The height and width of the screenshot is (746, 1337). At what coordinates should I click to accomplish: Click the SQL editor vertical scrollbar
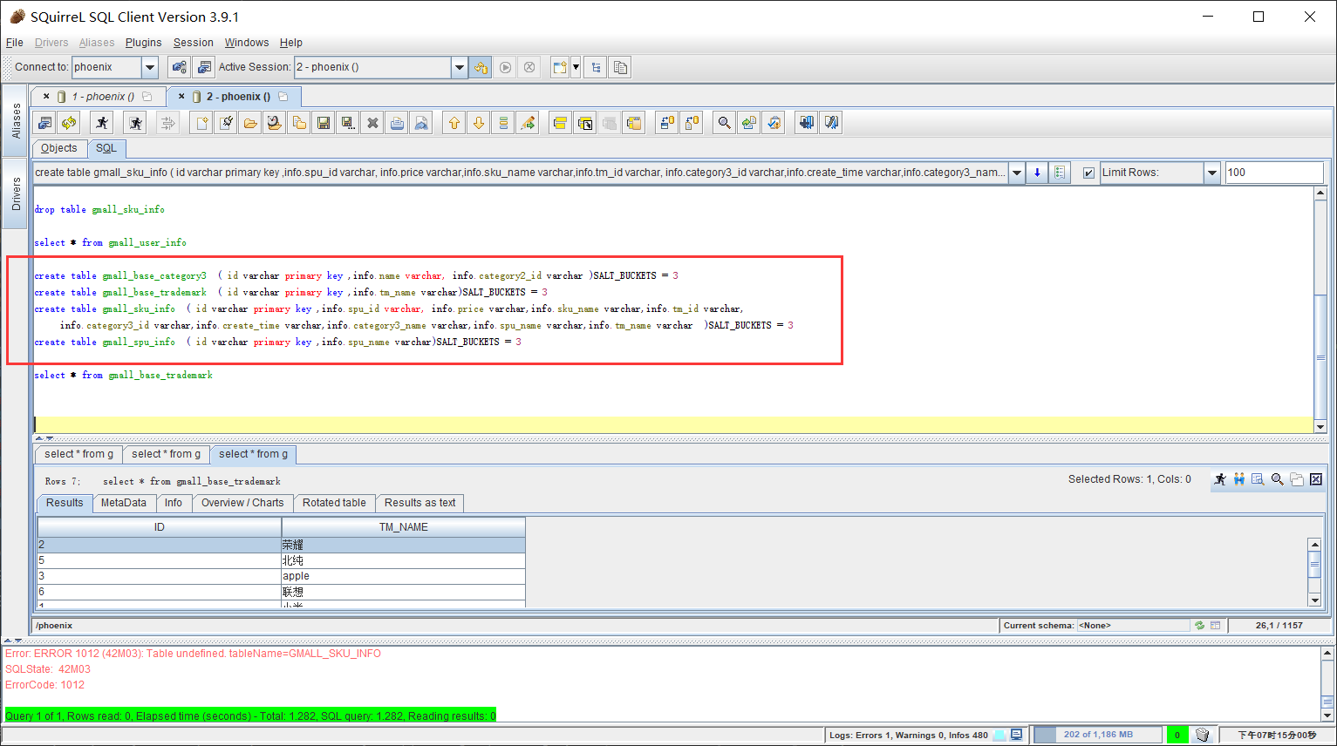point(1320,310)
